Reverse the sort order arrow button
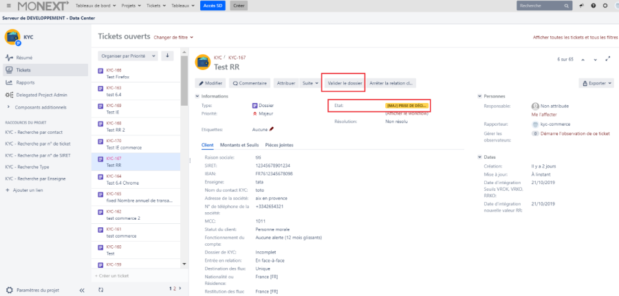The height and width of the screenshot is (296, 619). [x=167, y=56]
